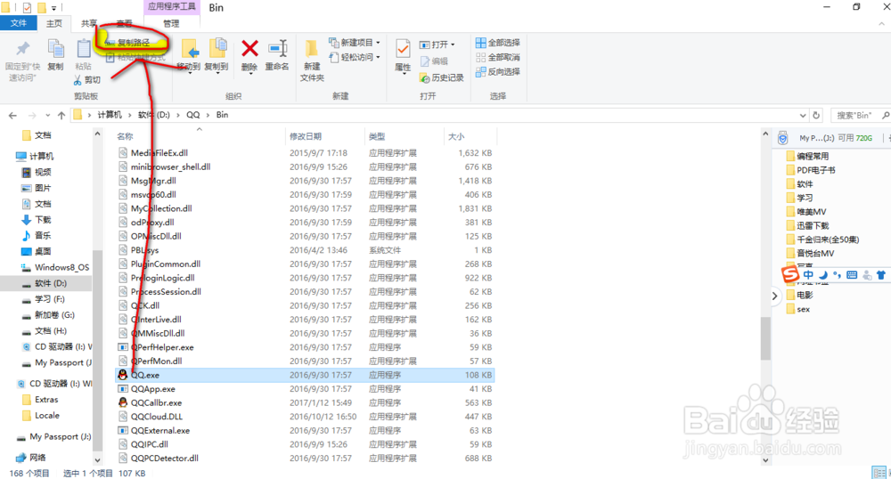Click the Sogou input method S icon
891x479 pixels.
click(789, 274)
